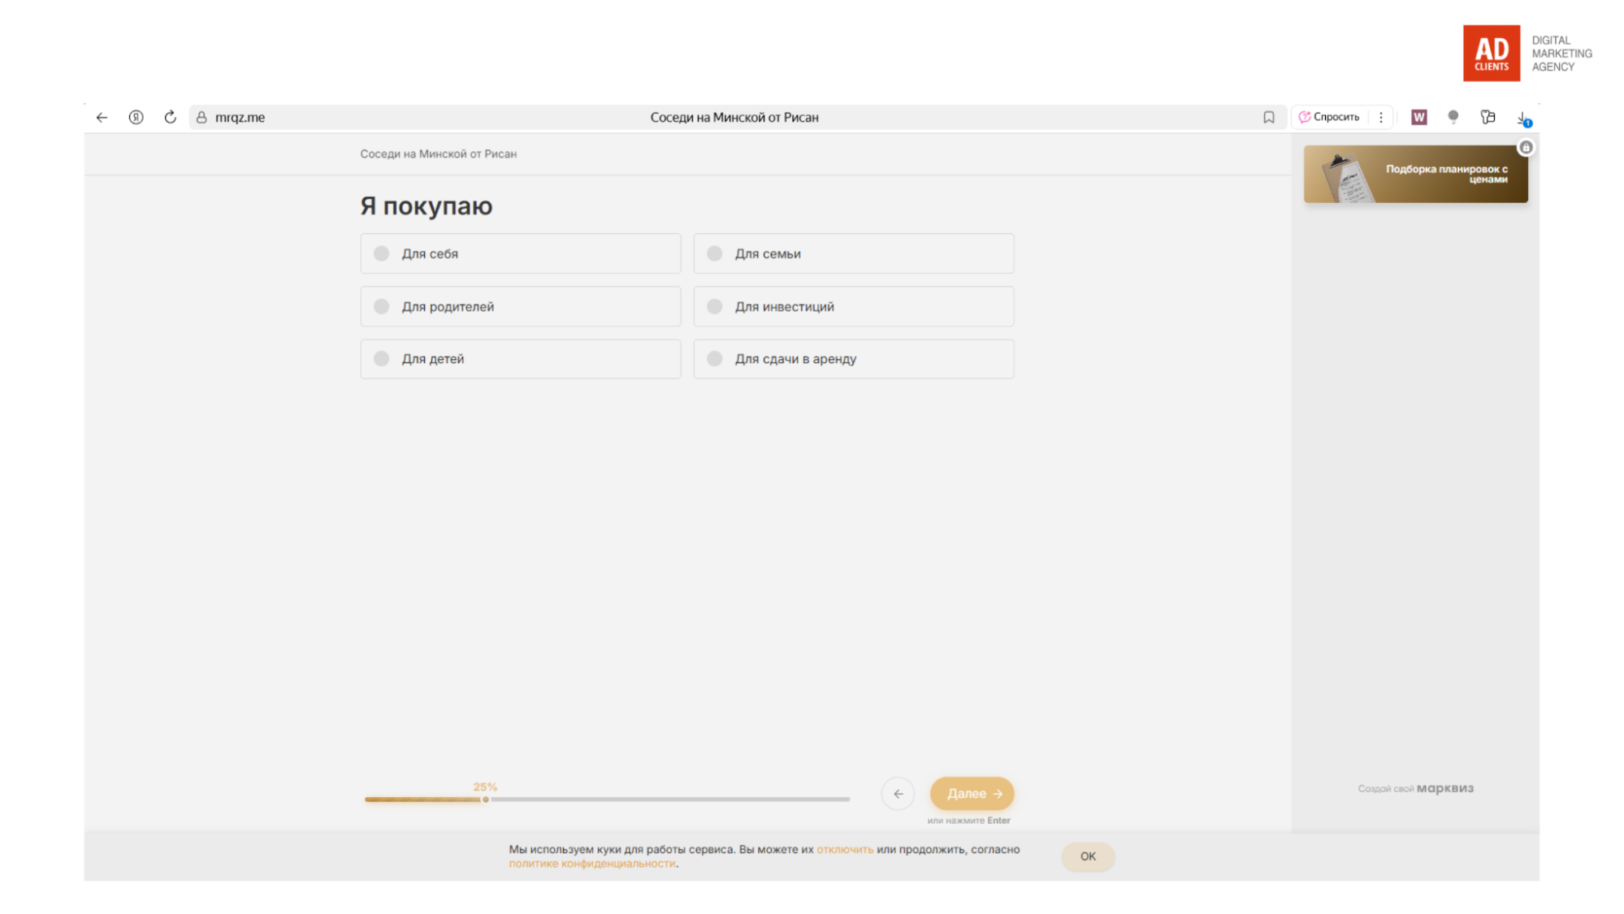The image size is (1624, 914).
Task: Click the Yandex home icon in toolbar
Action: click(136, 117)
